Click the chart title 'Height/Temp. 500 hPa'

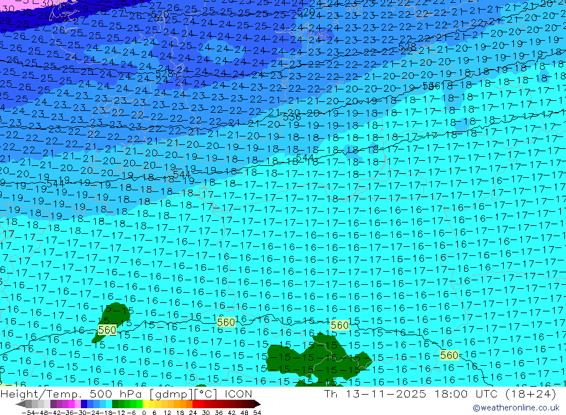pyautogui.click(x=72, y=393)
